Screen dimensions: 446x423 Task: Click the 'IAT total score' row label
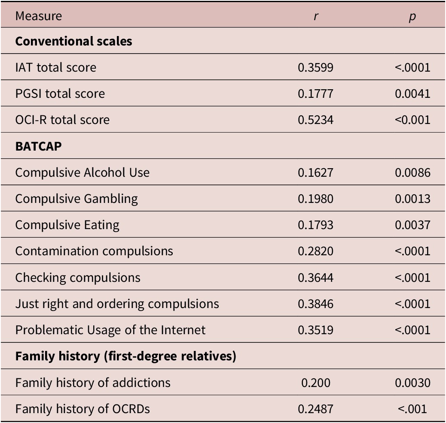point(56,67)
